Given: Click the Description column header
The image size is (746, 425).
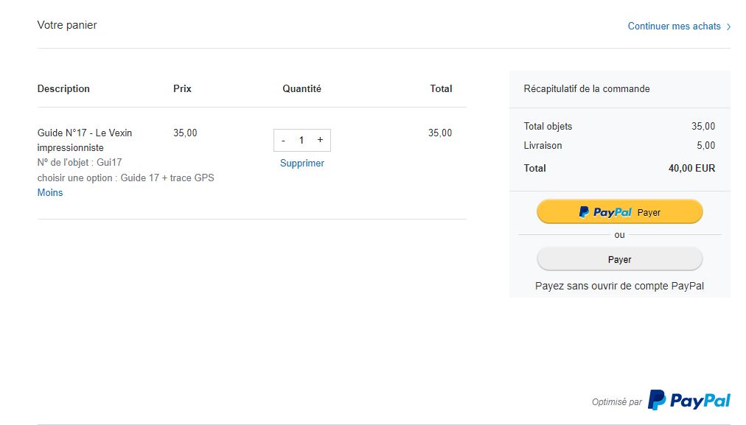Looking at the screenshot, I should coord(63,89).
